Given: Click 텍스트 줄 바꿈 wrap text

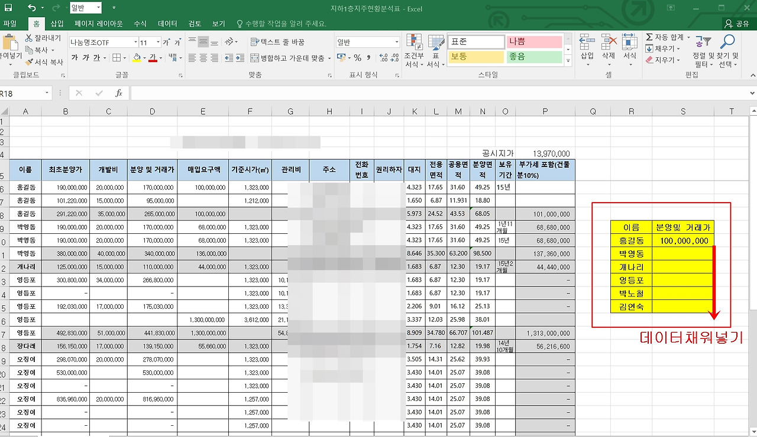Looking at the screenshot, I should (x=277, y=42).
